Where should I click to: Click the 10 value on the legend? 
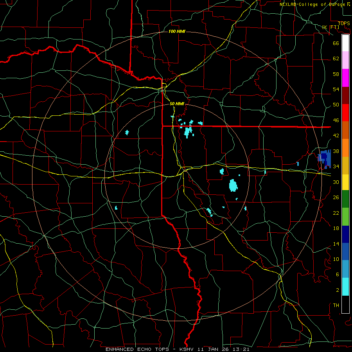(x=336, y=259)
